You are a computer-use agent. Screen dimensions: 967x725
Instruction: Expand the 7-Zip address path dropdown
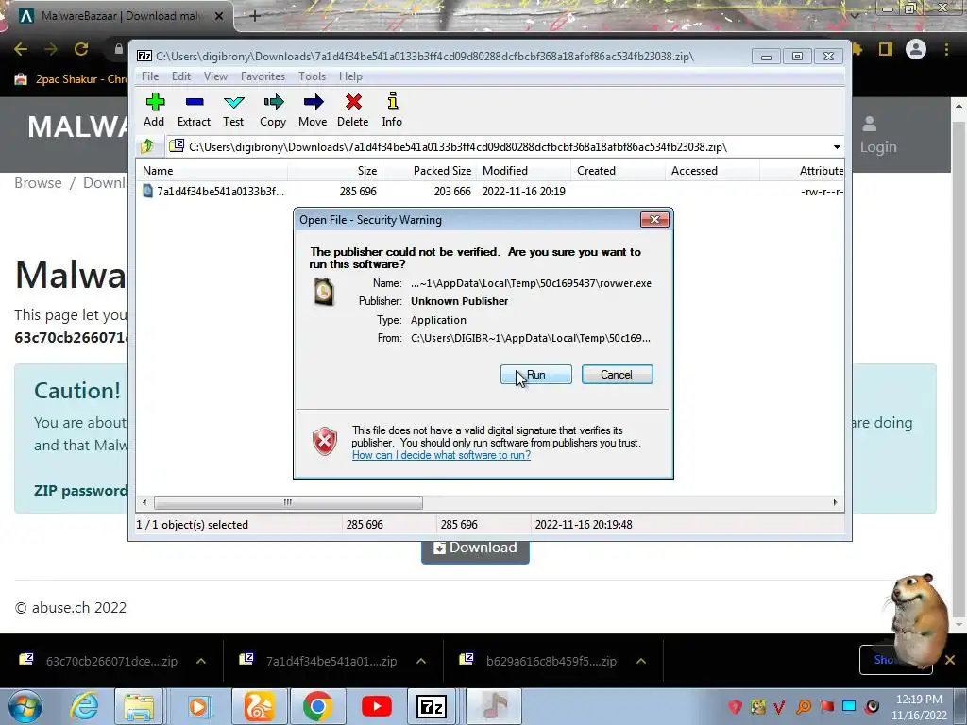(837, 147)
